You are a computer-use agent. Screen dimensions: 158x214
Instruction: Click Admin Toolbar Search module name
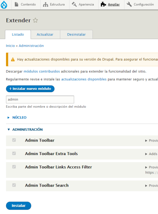(x=47, y=185)
